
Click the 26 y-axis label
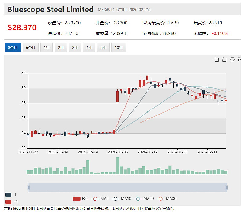(24, 118)
